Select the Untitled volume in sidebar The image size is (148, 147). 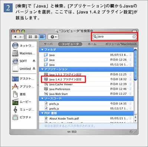click(x=22, y=68)
